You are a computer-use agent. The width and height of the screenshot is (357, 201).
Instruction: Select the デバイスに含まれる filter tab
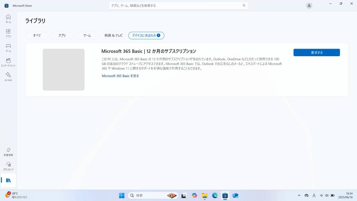(146, 35)
